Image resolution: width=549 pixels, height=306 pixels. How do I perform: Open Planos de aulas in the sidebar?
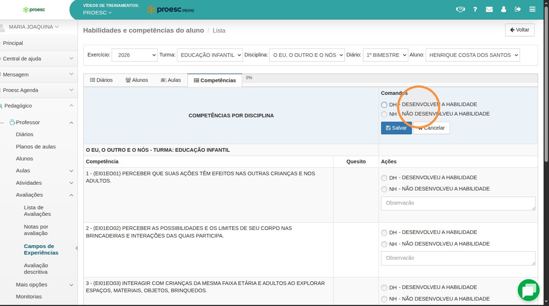[36, 147]
